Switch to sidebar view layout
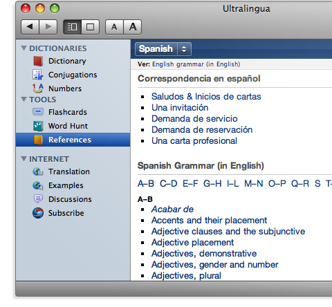 point(72,27)
